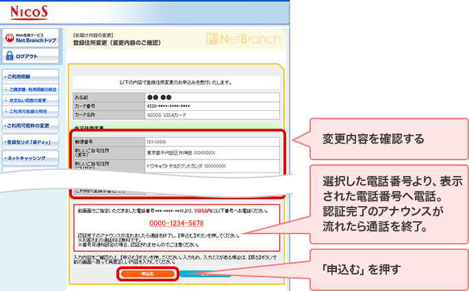Click the lock icon beside ログアウト
This screenshot has width=469, height=291.
10,56
